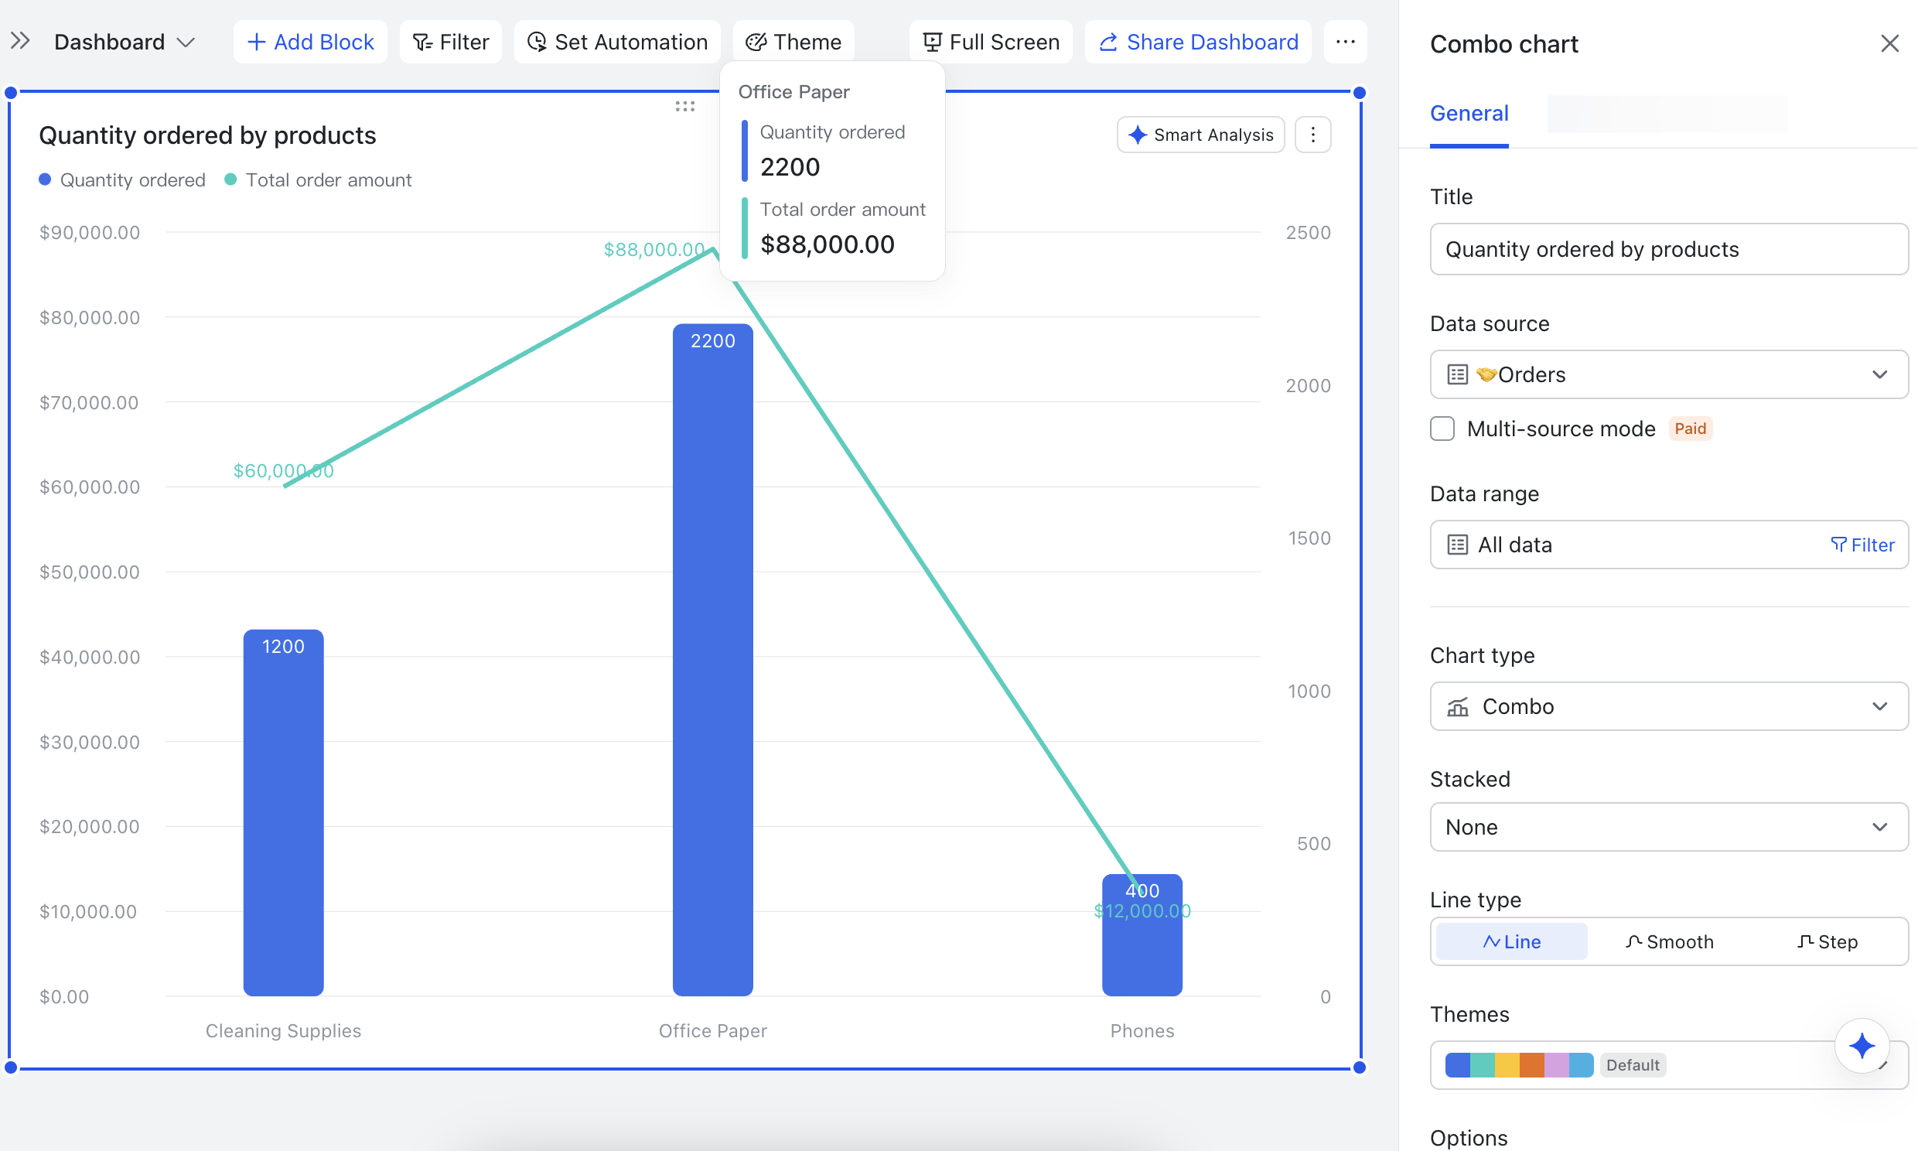The width and height of the screenshot is (1918, 1151).
Task: Run Smart Analysis on the chart
Action: [x=1200, y=135]
